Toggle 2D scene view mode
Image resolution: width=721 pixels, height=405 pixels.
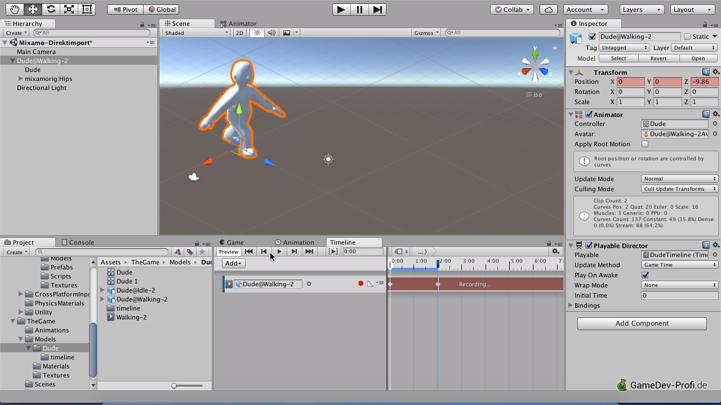[239, 33]
